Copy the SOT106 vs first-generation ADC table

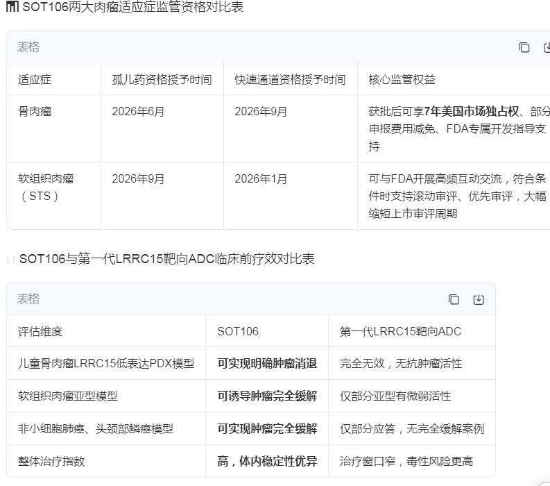pyautogui.click(x=454, y=299)
